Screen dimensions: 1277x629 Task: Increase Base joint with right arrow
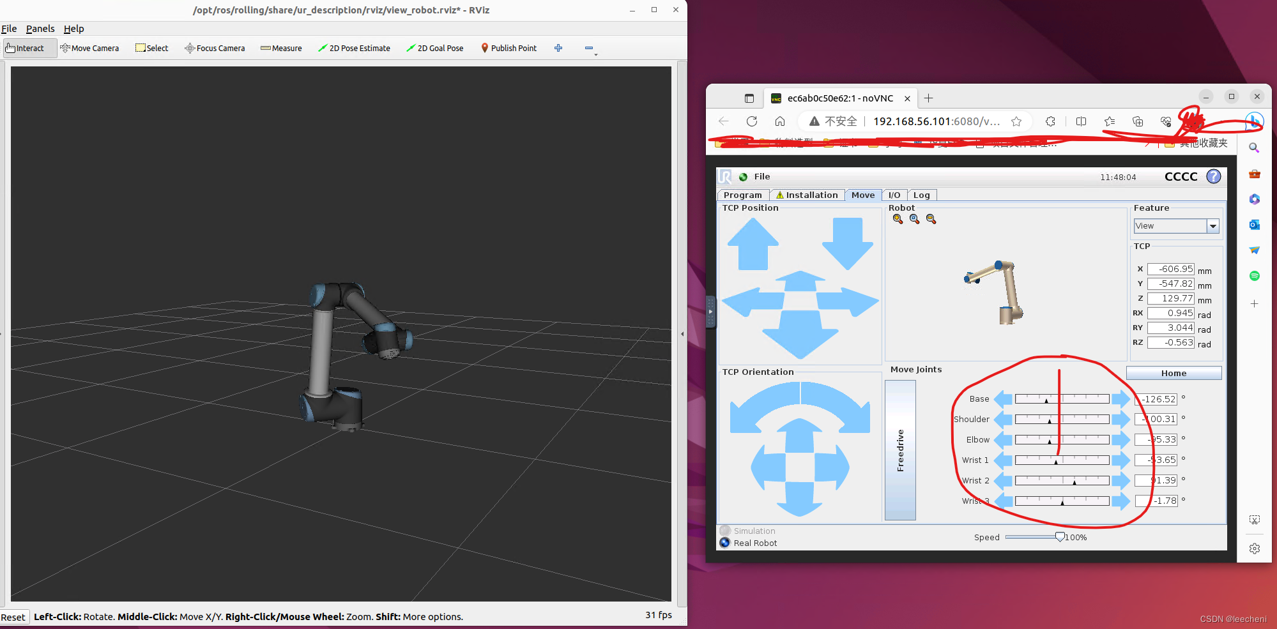click(x=1120, y=399)
